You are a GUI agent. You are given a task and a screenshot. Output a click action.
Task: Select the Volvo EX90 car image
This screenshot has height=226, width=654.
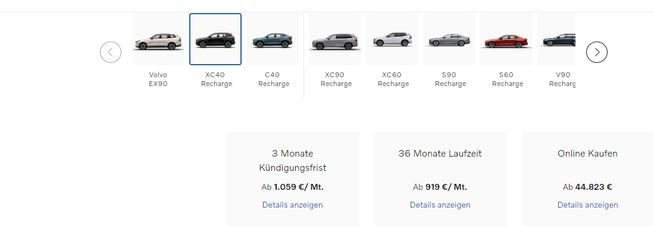pos(158,40)
